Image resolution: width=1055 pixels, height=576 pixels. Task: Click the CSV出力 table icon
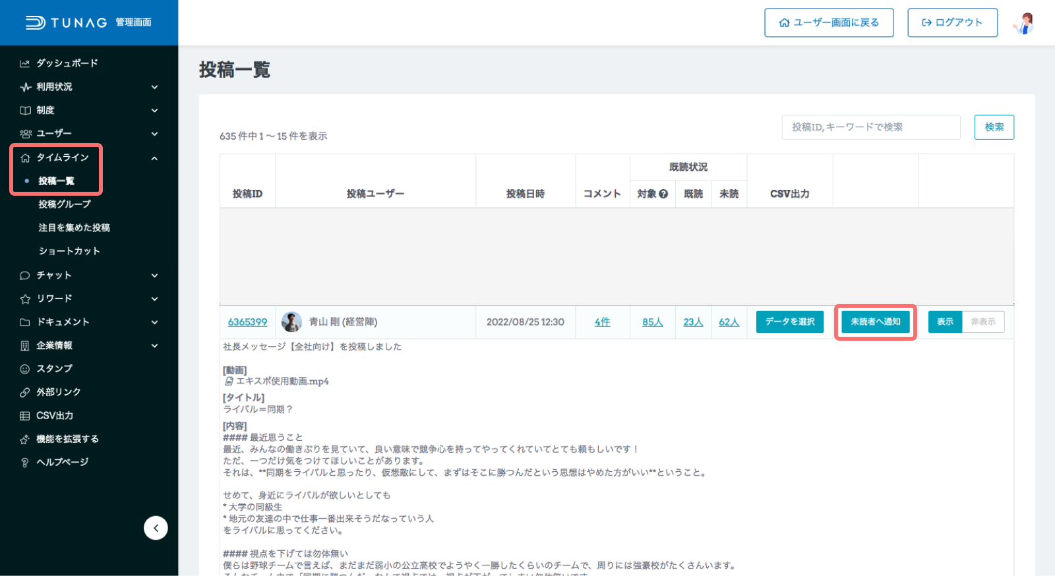coord(25,416)
